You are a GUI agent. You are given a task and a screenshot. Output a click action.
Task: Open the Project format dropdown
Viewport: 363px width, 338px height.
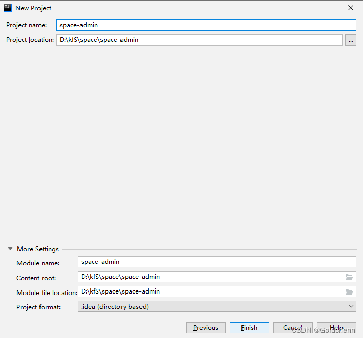click(x=217, y=306)
